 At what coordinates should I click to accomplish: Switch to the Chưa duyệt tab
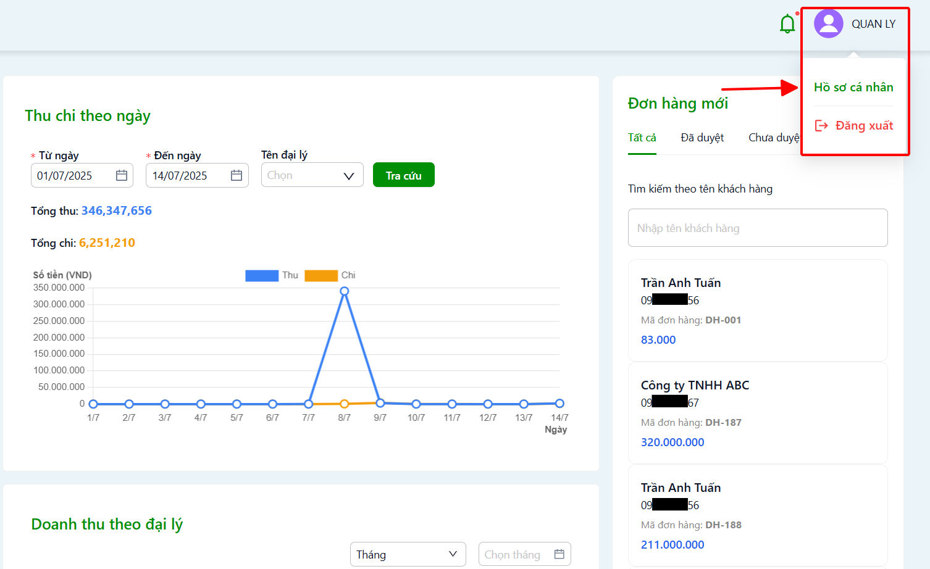pyautogui.click(x=774, y=138)
